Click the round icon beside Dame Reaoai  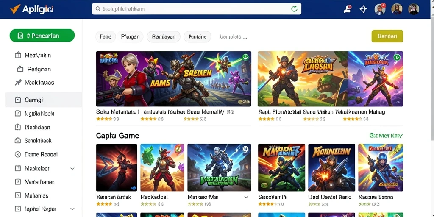(18, 154)
